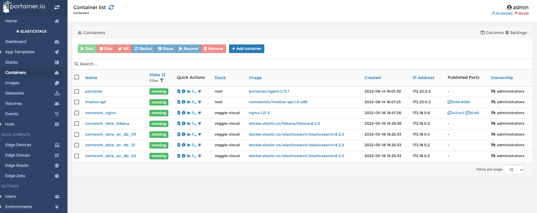Click the log out link

(x=522, y=13)
